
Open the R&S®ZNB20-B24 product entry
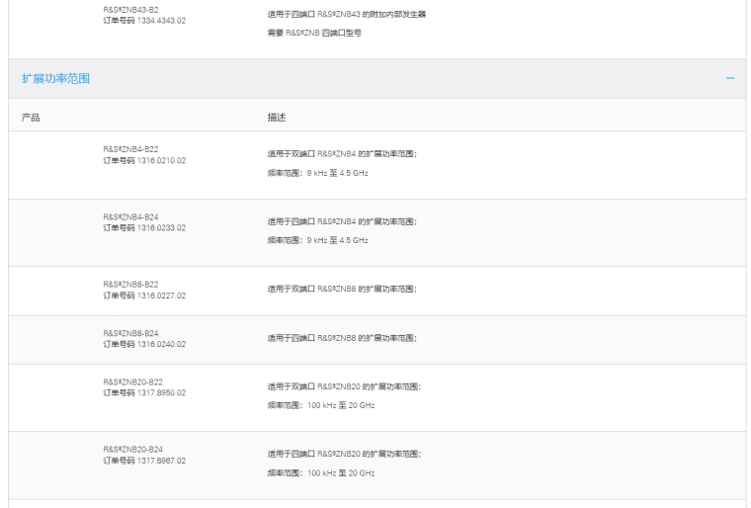[x=133, y=449]
